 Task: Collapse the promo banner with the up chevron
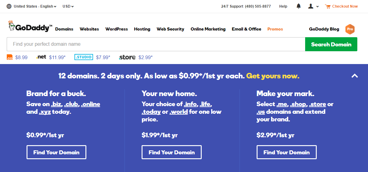355,76
